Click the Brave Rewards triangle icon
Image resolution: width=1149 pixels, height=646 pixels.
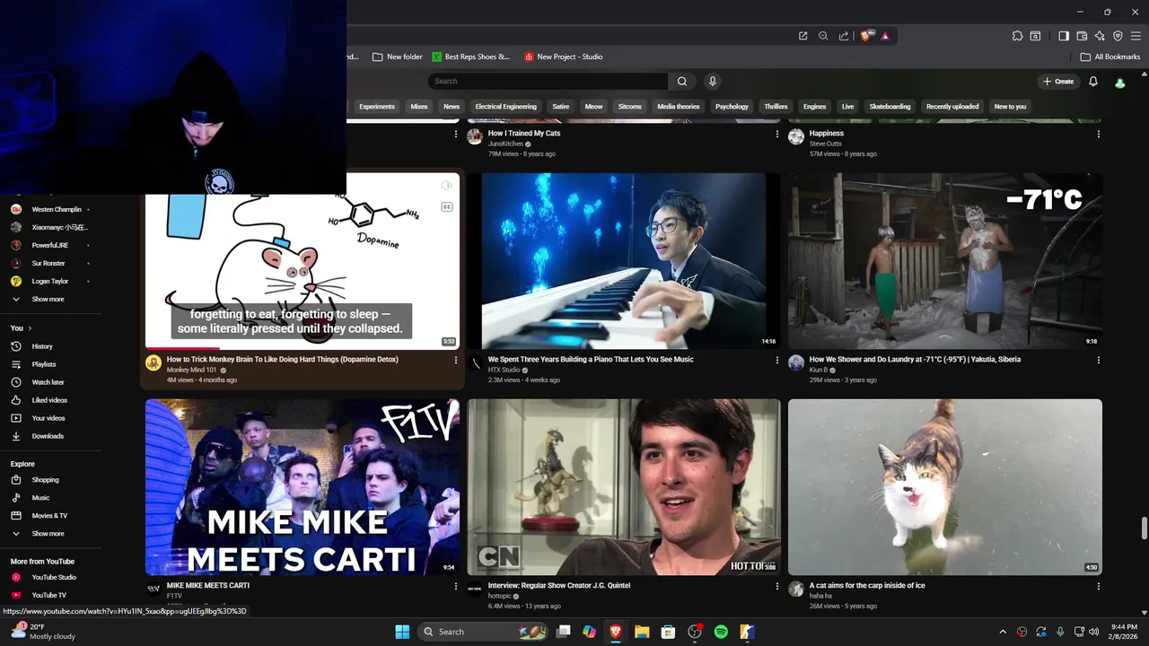point(885,36)
